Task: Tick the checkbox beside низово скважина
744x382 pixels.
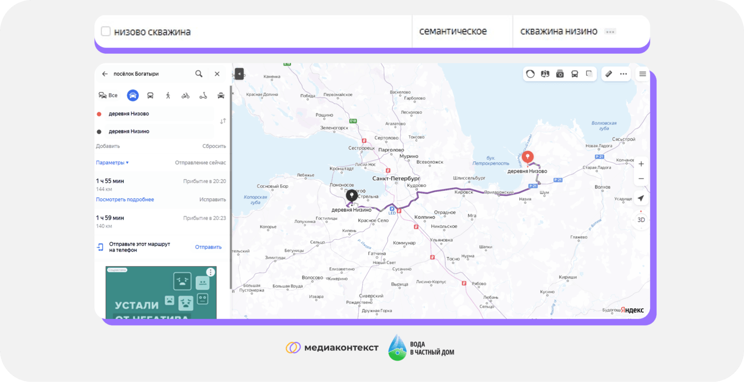Action: (x=105, y=32)
